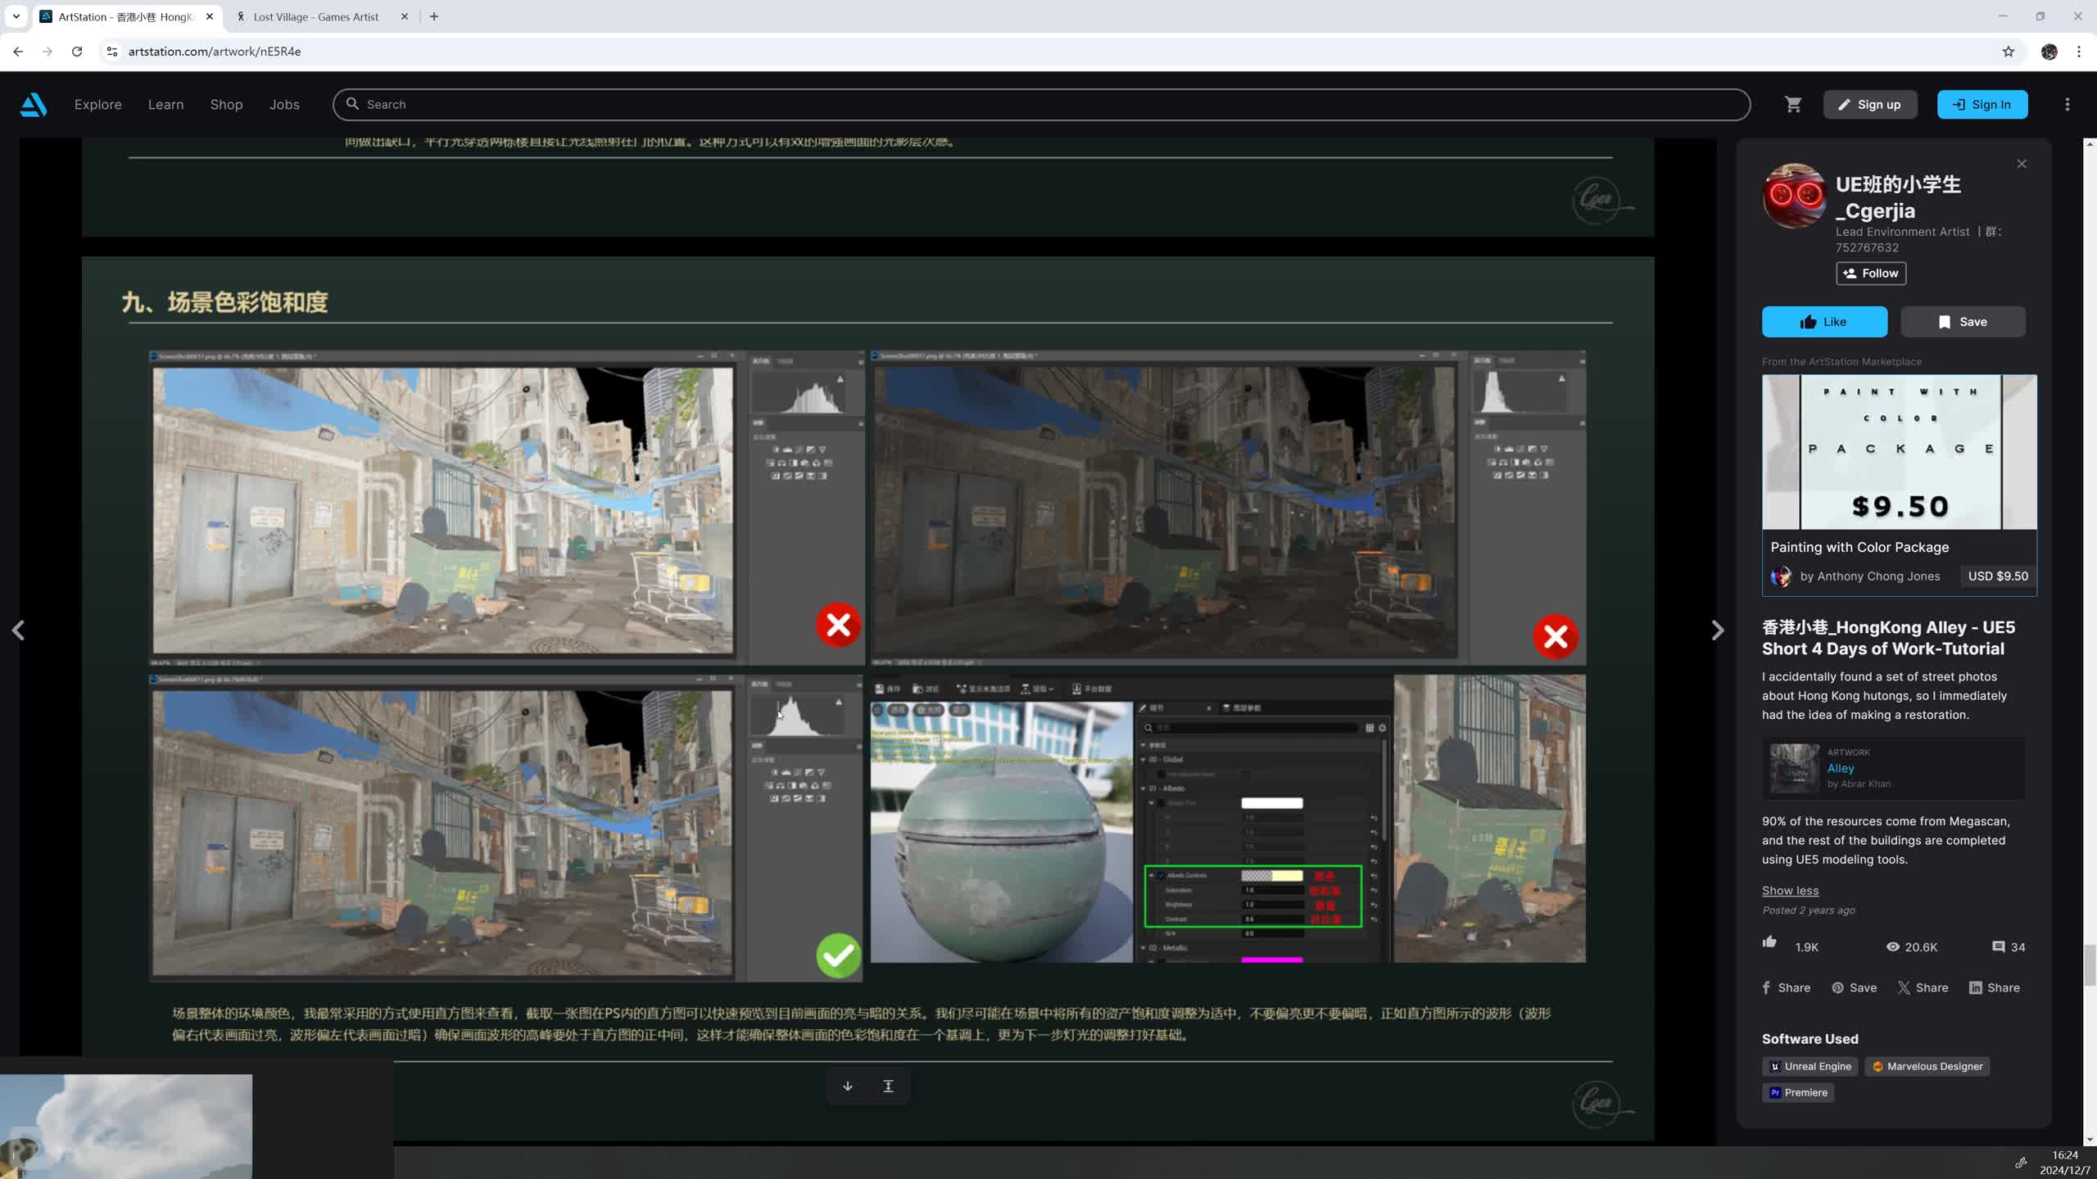Reload the current page
The width and height of the screenshot is (2097, 1179).
coord(77,52)
